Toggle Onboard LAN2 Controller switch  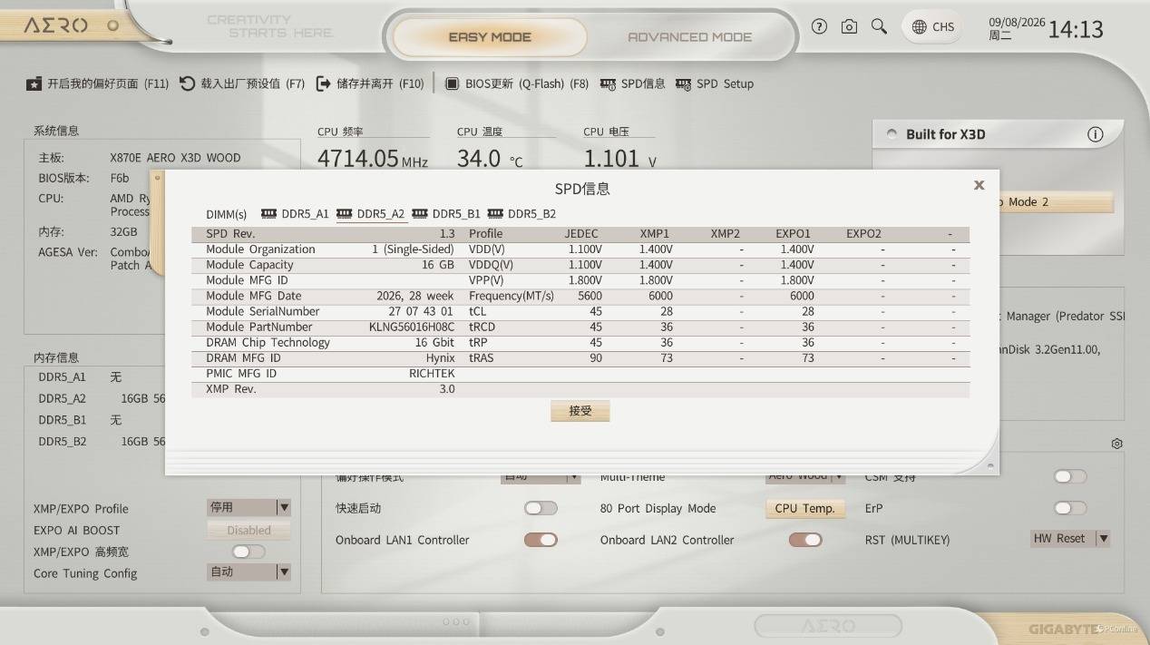805,540
